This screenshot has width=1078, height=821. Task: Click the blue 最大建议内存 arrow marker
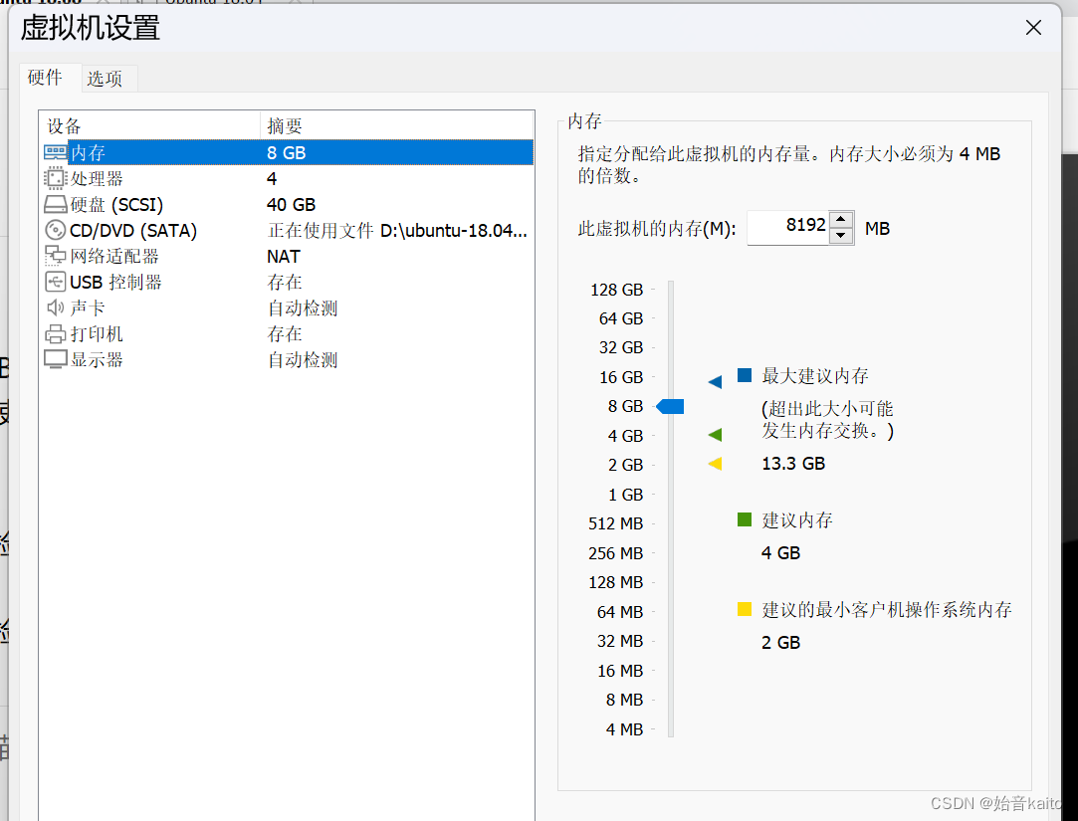pyautogui.click(x=714, y=380)
